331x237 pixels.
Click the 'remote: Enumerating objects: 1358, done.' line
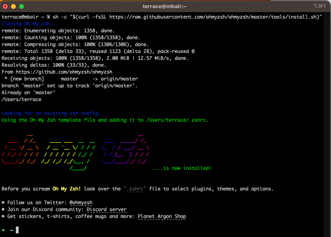(58, 31)
